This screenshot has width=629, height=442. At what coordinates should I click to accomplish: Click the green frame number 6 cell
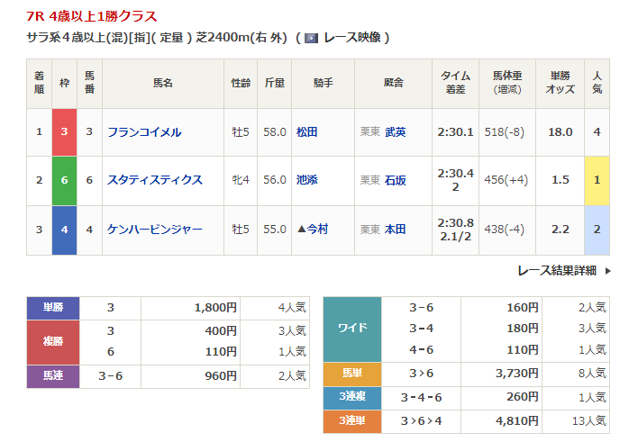[x=64, y=180]
